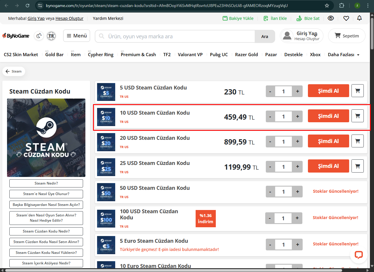The height and width of the screenshot is (272, 374).
Task: Decrease quantity of 5 Euro code
Action: [x=270, y=244]
